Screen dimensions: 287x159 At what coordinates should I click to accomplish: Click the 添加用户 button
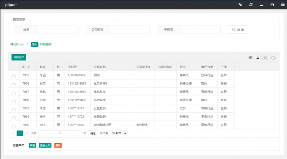(x=19, y=57)
